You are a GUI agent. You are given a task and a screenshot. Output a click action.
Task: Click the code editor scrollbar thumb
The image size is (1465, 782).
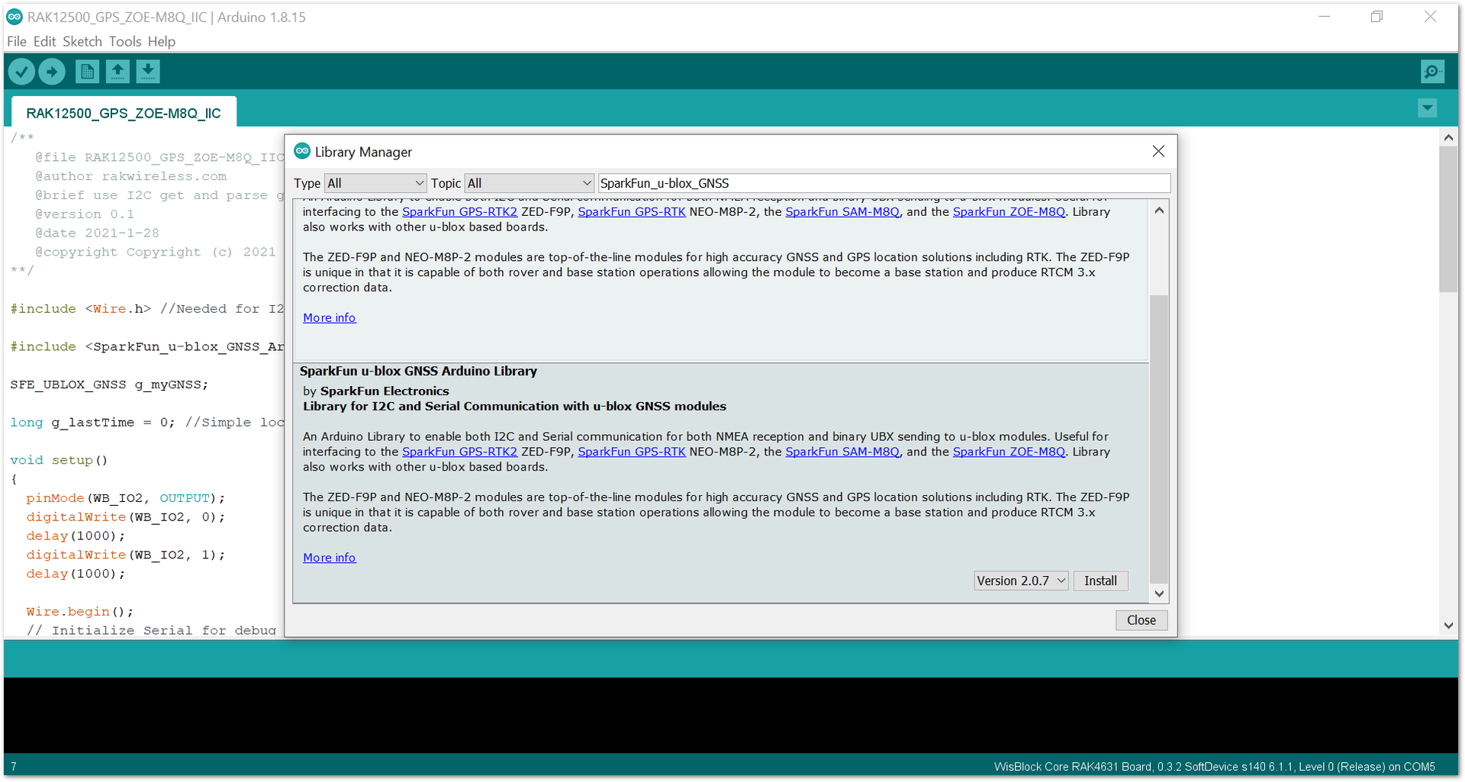click(1448, 220)
